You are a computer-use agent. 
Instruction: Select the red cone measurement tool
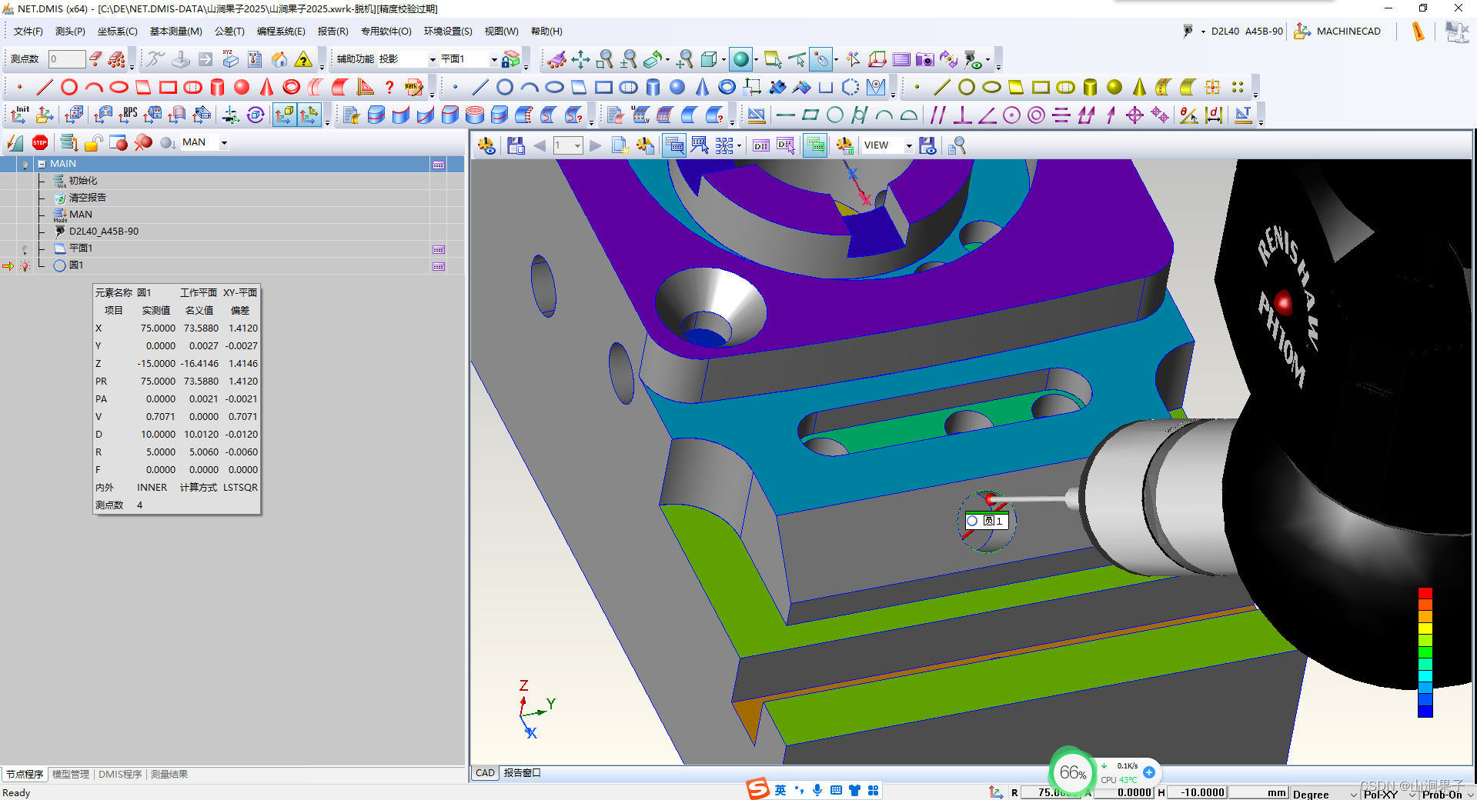point(266,87)
